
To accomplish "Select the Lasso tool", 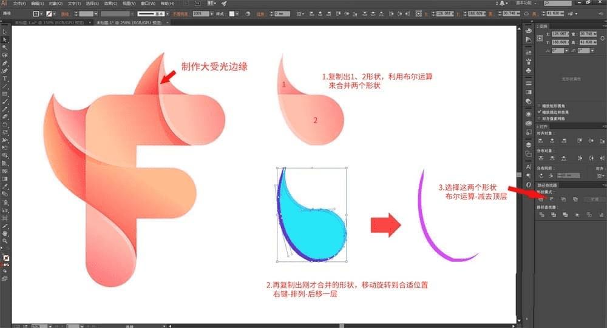I will tap(5, 55).
